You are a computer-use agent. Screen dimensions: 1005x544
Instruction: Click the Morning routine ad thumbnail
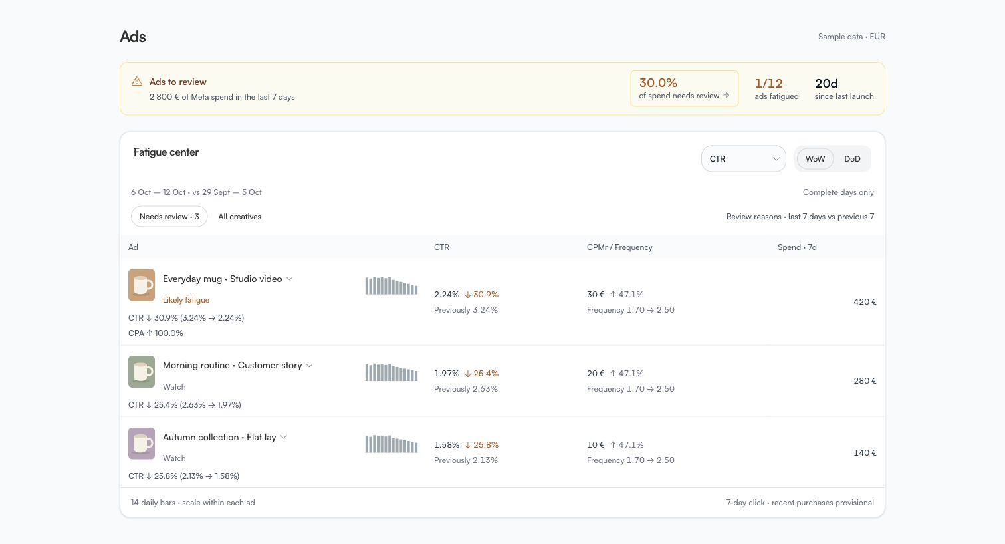pos(142,372)
